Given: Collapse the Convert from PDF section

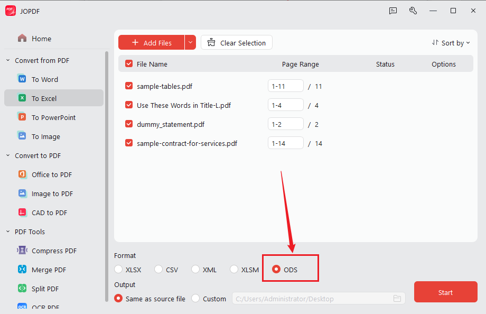Looking at the screenshot, I should 8,60.
